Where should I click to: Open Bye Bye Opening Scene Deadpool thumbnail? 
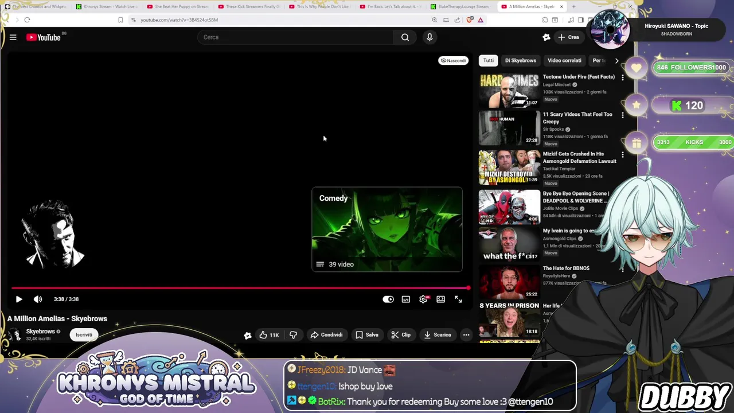509,207
